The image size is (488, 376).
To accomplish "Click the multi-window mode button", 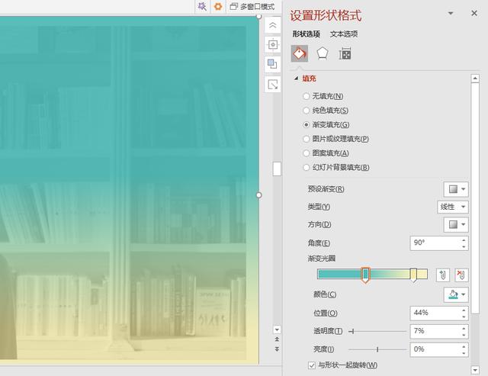I will tap(252, 7).
